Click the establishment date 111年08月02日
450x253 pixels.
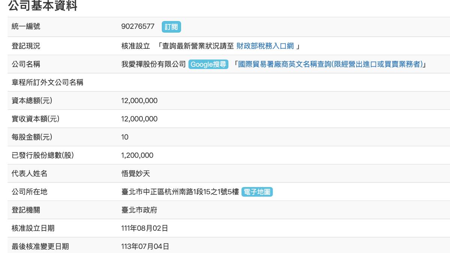coord(145,228)
